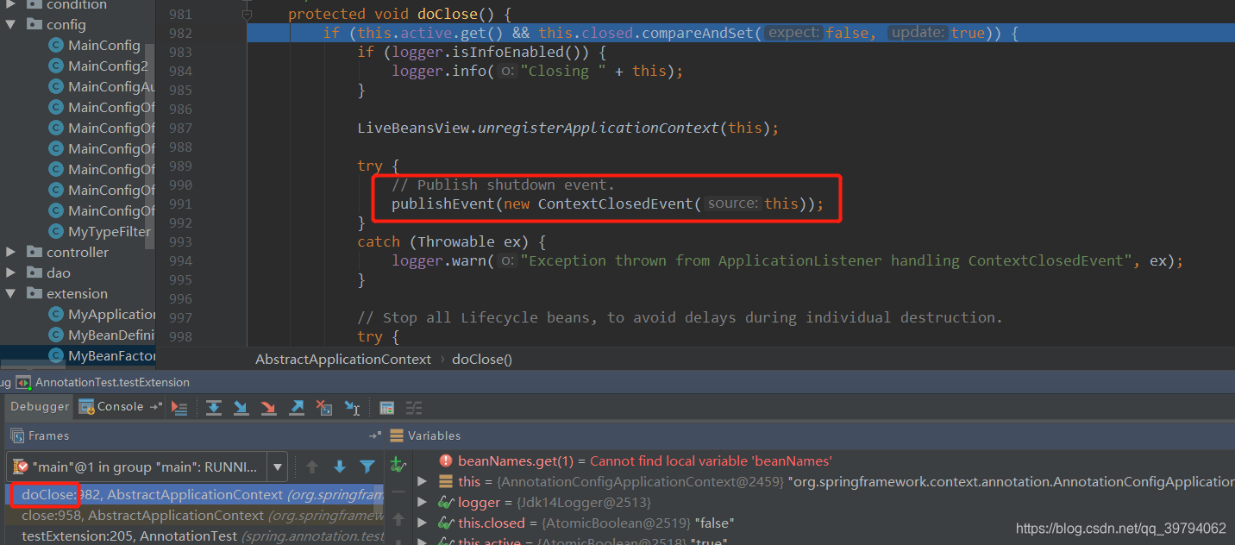Click the Trace Current Stream Chain icon

[x=414, y=407]
